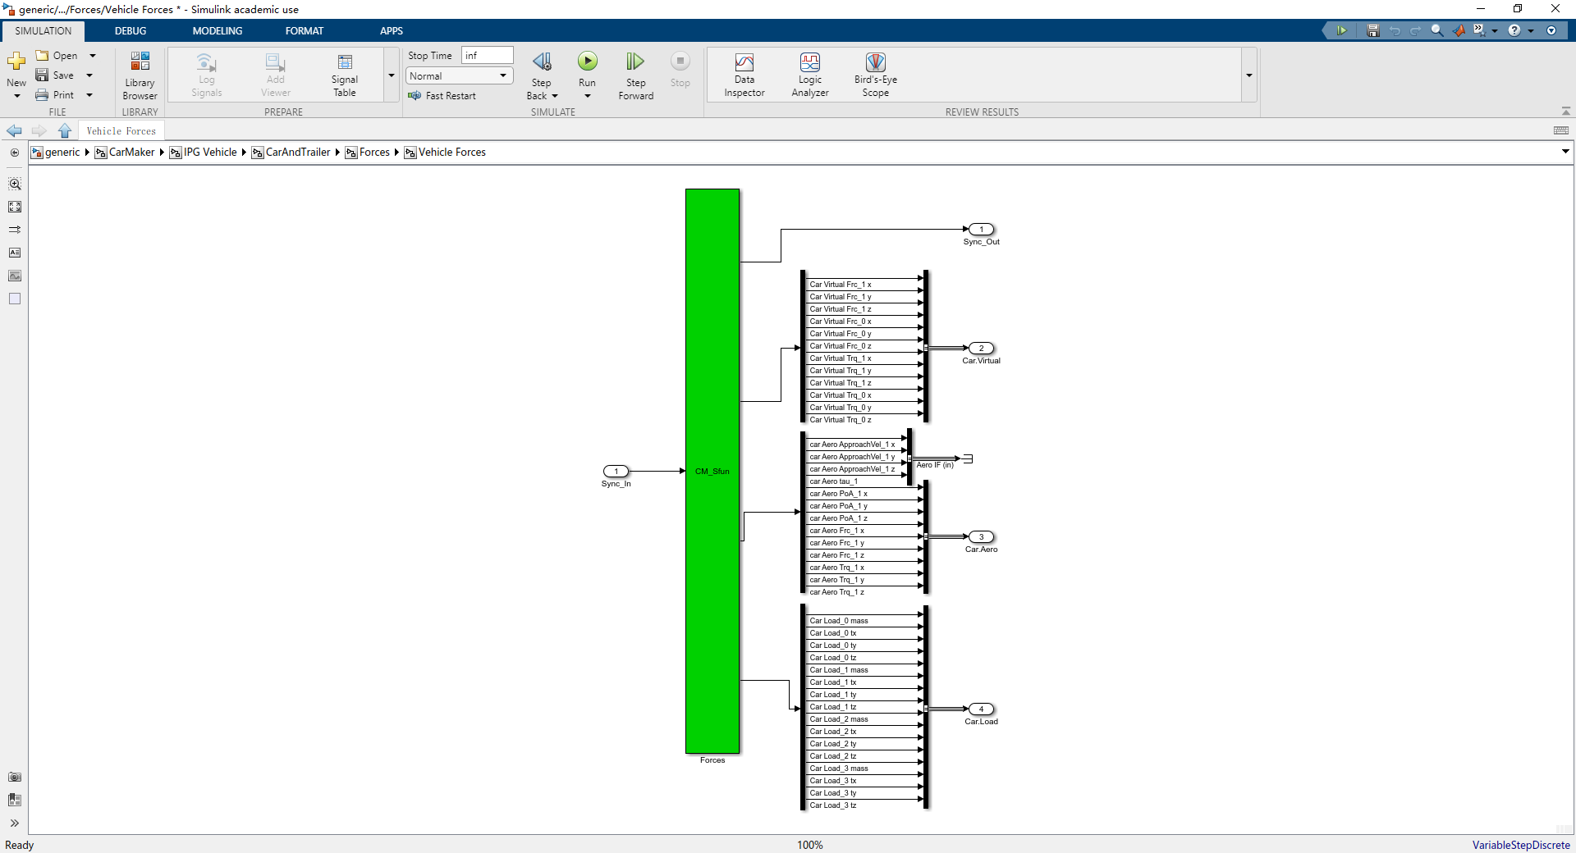
Task: Click the Zoom tool in the left palette
Action: (15, 185)
